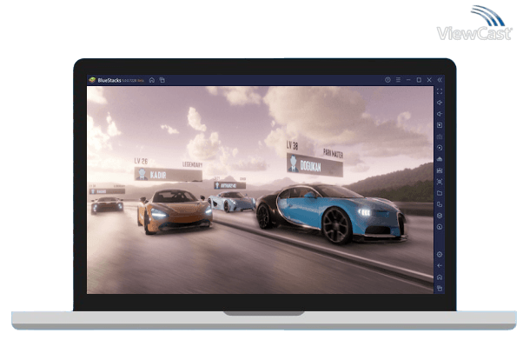Click the home icon in title bar
This screenshot has width=523, height=360.
[x=152, y=80]
